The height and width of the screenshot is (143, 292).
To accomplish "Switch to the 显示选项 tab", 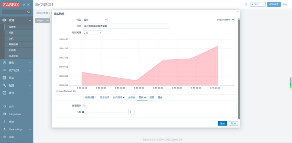I will point(104,97).
